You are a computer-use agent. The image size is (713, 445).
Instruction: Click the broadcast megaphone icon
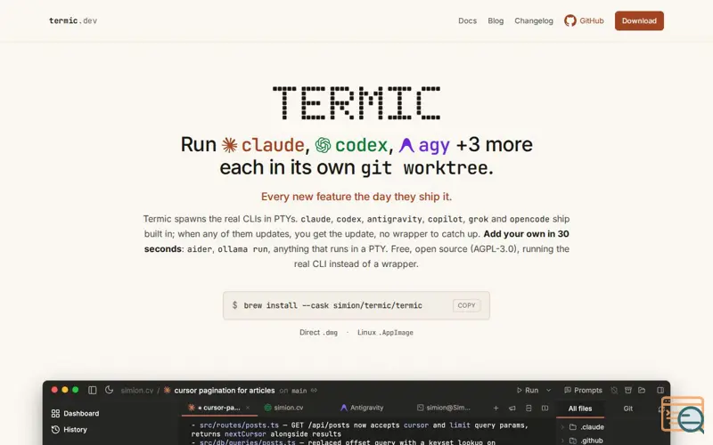[512, 409]
